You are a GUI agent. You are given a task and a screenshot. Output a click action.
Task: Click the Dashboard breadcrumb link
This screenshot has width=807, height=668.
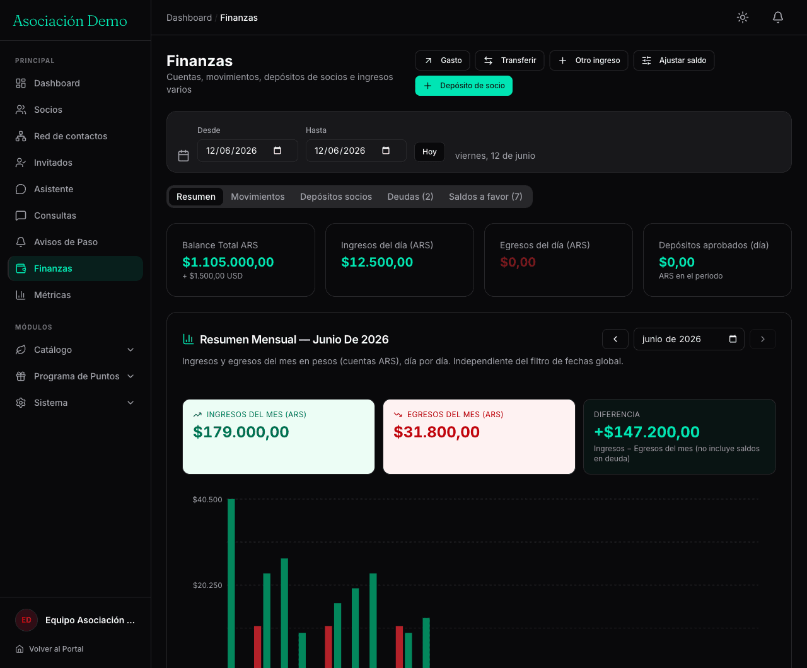pos(189,18)
